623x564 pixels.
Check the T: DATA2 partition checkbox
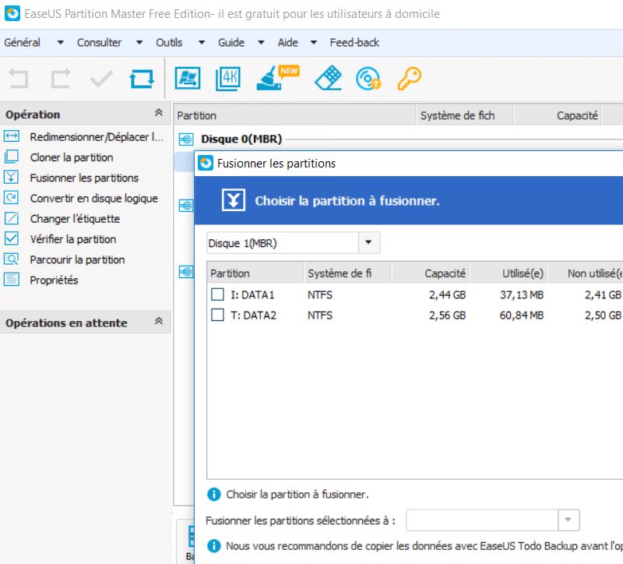(x=217, y=315)
